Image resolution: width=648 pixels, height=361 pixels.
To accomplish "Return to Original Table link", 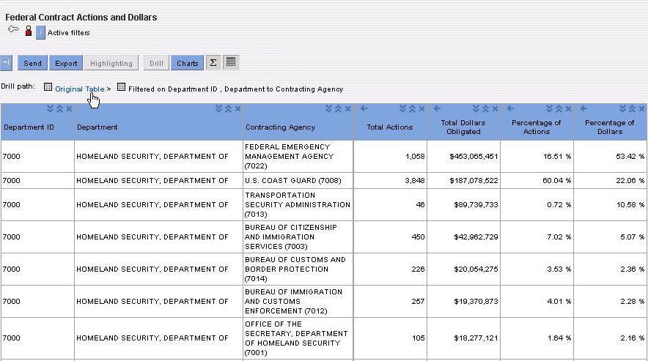I will [x=80, y=89].
